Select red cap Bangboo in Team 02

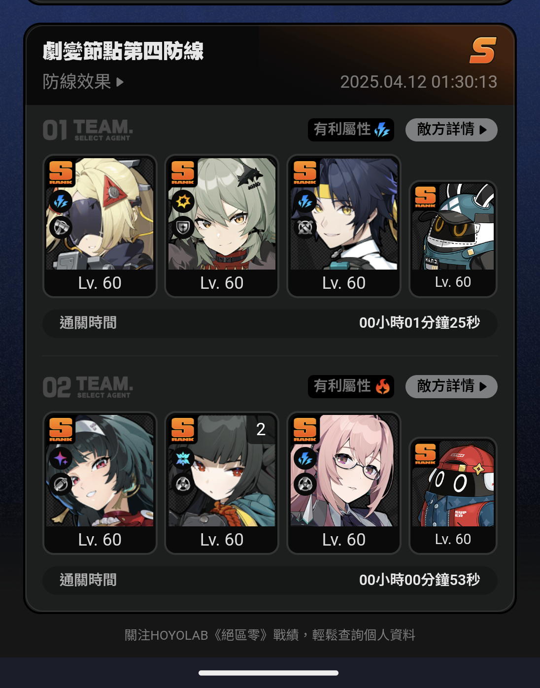pyautogui.click(x=453, y=496)
